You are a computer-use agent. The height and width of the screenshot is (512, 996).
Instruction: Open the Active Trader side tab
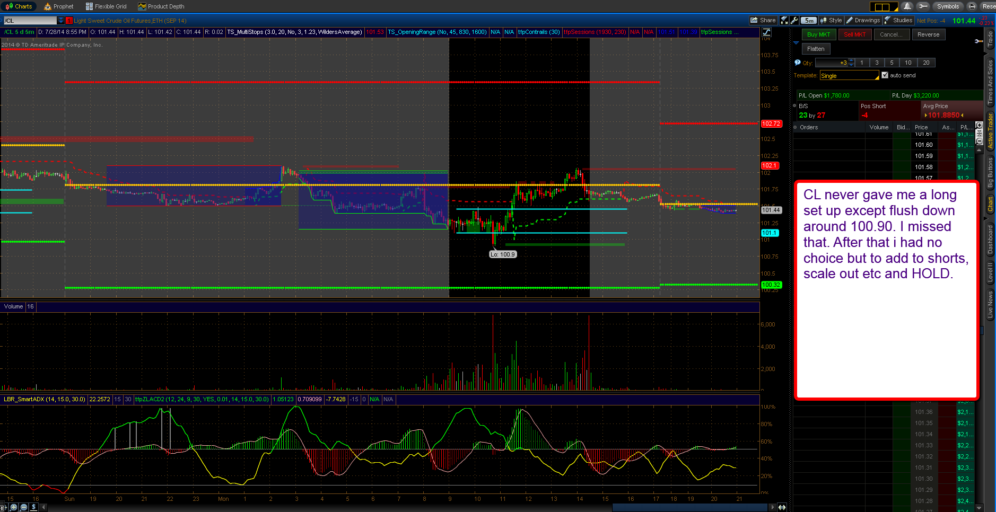[990, 130]
